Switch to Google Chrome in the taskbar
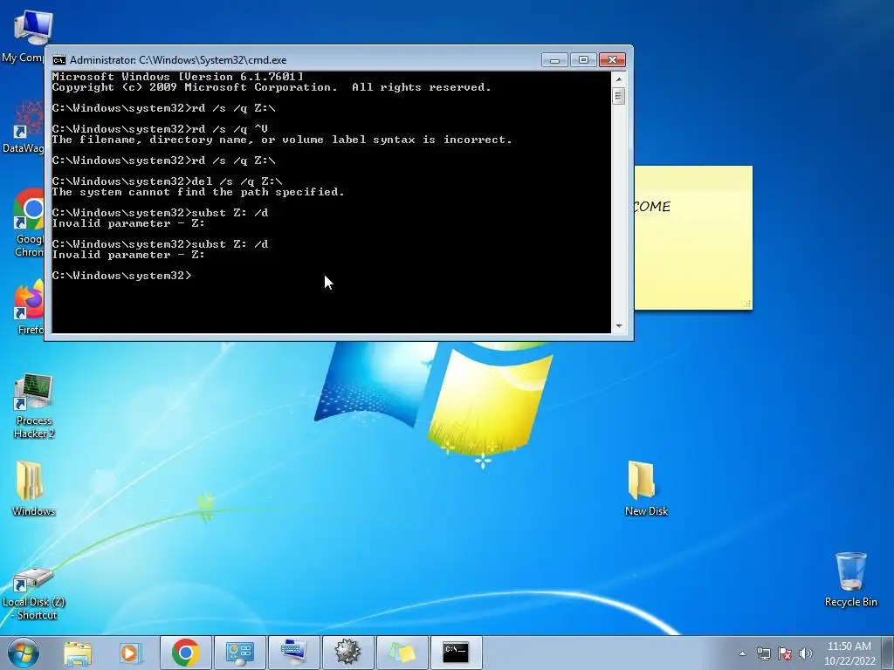 186,653
